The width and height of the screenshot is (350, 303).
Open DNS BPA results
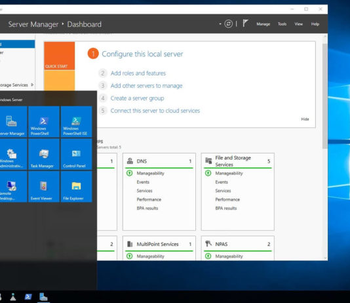tap(147, 208)
